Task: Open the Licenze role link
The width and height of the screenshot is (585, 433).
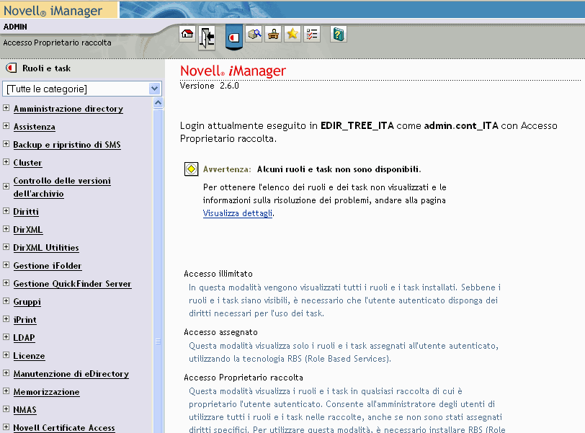Action: click(29, 356)
